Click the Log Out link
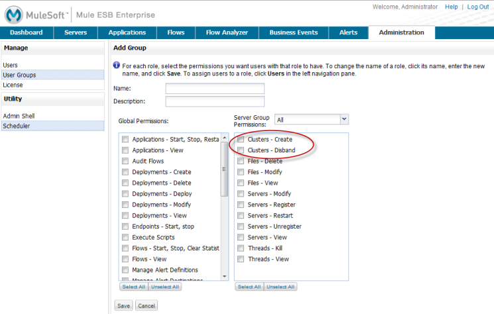Viewport: 494px width, 314px height. click(x=477, y=7)
